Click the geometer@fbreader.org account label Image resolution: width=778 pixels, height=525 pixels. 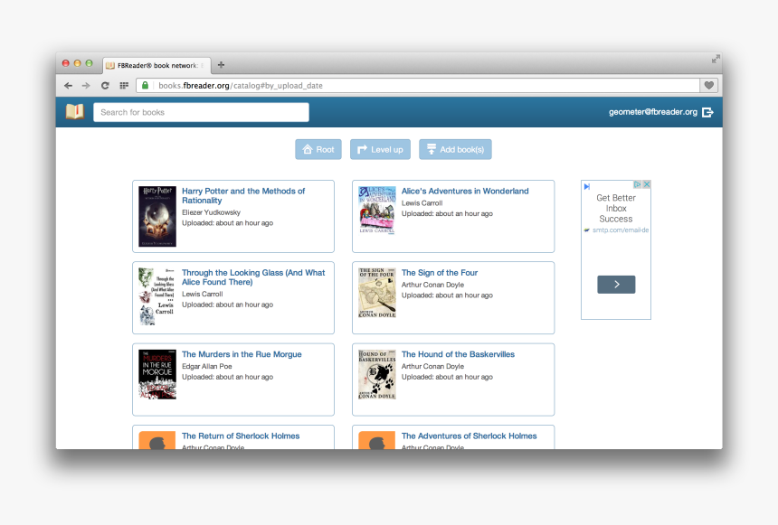(653, 112)
